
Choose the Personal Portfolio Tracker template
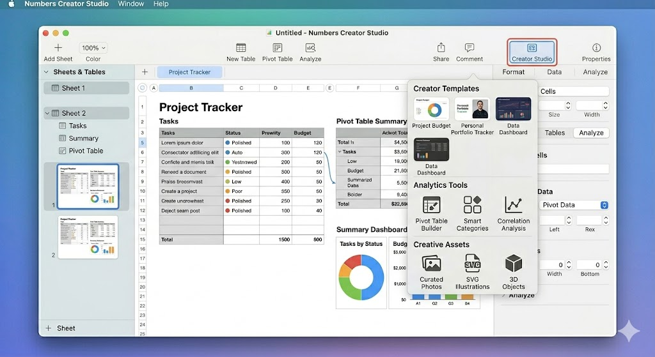[x=473, y=116]
